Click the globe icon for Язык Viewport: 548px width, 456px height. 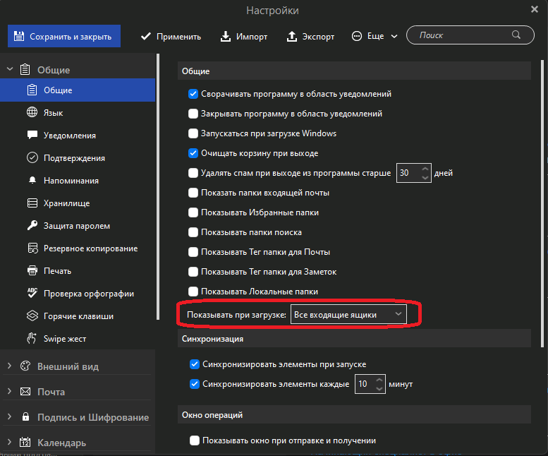[x=32, y=112]
